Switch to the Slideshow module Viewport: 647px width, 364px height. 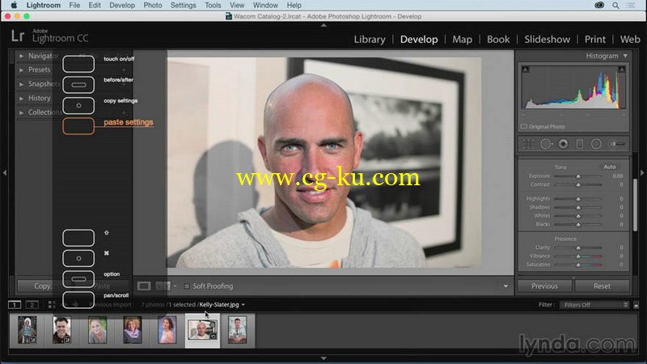pyautogui.click(x=548, y=39)
